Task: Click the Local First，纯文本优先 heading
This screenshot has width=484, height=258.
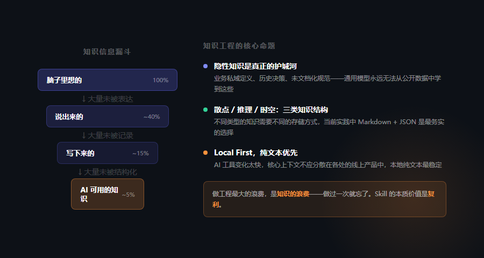Action: (255, 153)
